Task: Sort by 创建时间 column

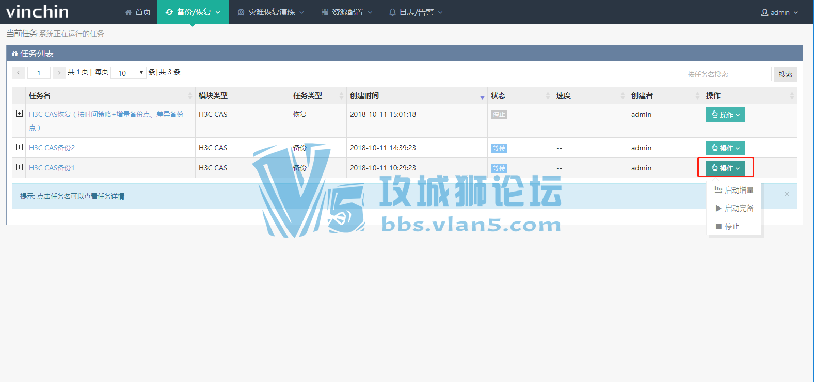Action: [x=417, y=95]
